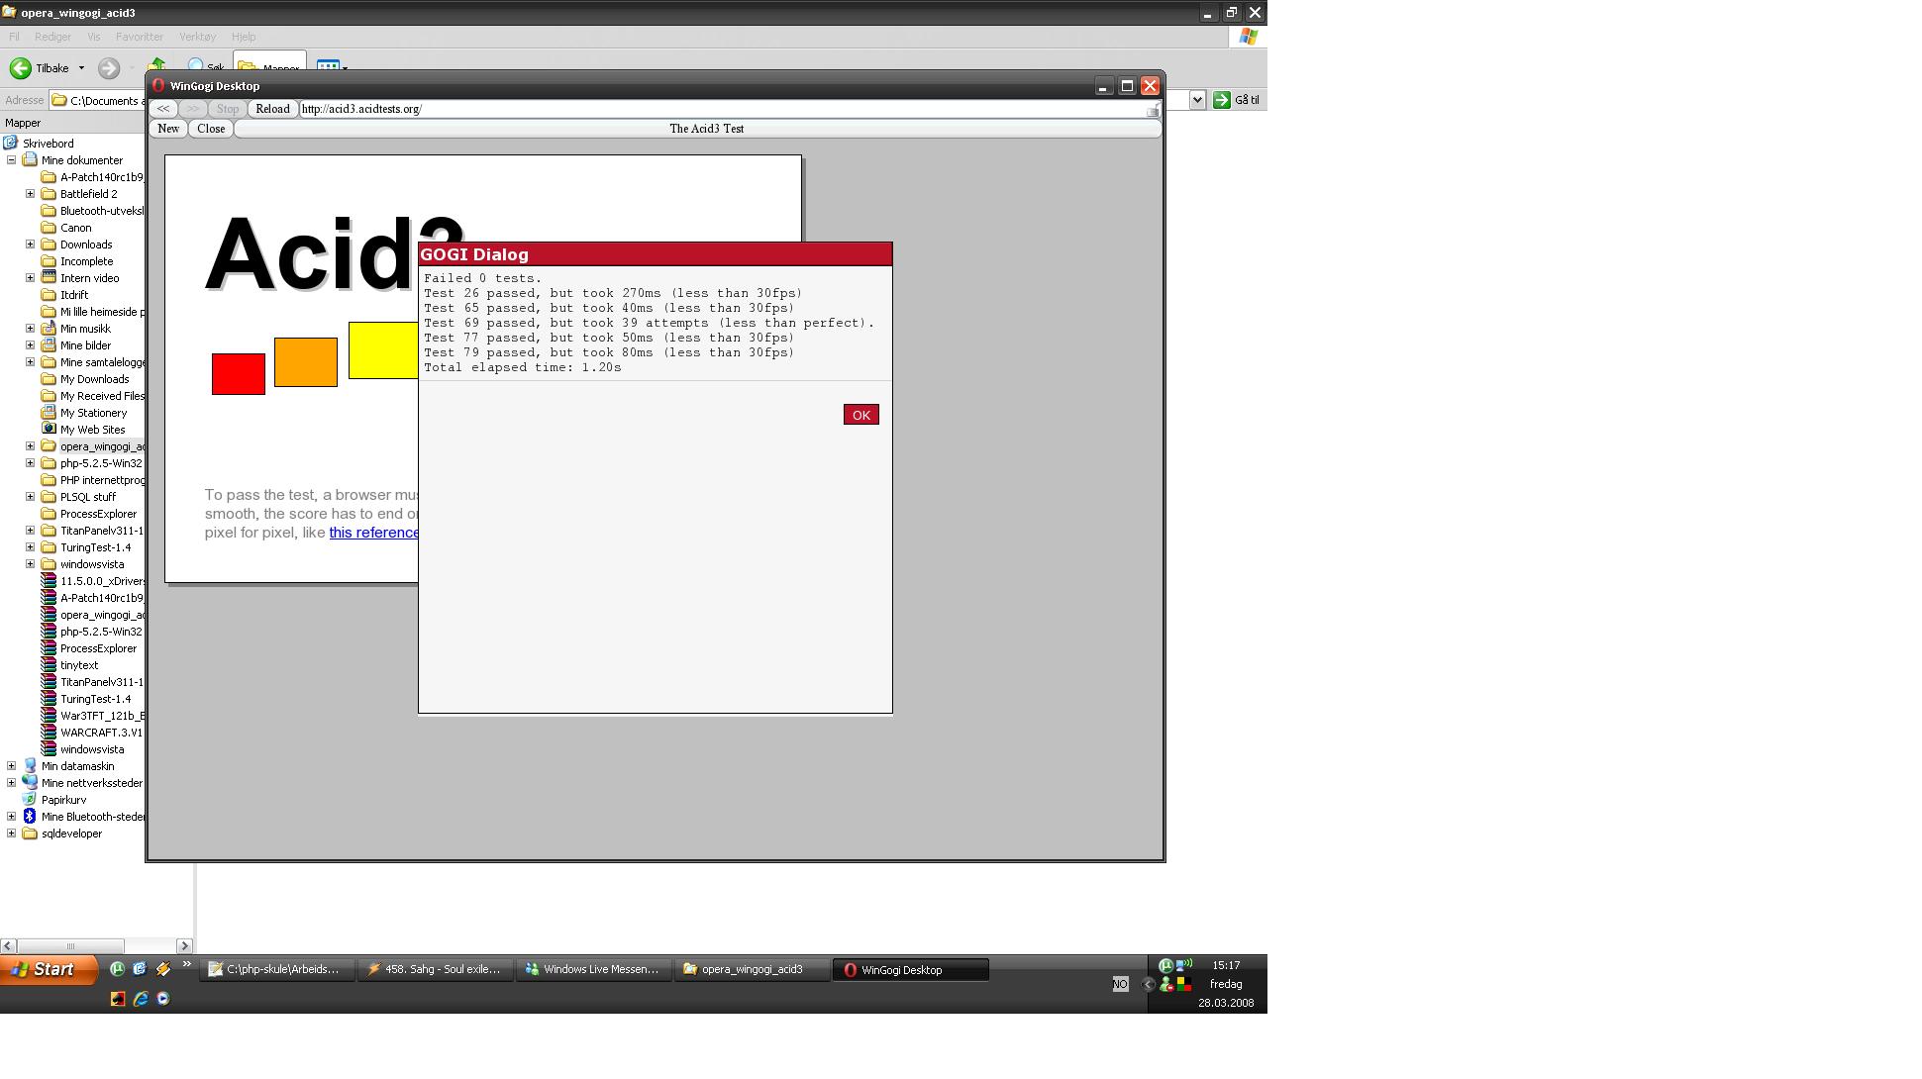The width and height of the screenshot is (1922, 1079).
Task: Click the Opera icon in WinGogi titlebar
Action: click(x=158, y=85)
